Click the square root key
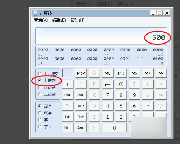The width and height of the screenshot is (180, 144). [161, 84]
